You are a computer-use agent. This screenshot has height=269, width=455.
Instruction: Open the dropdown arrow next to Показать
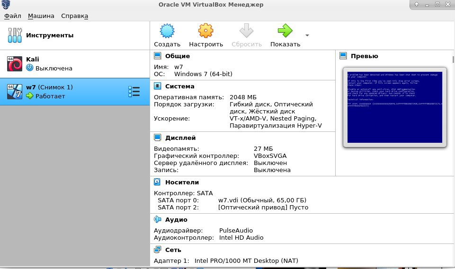[x=307, y=35]
